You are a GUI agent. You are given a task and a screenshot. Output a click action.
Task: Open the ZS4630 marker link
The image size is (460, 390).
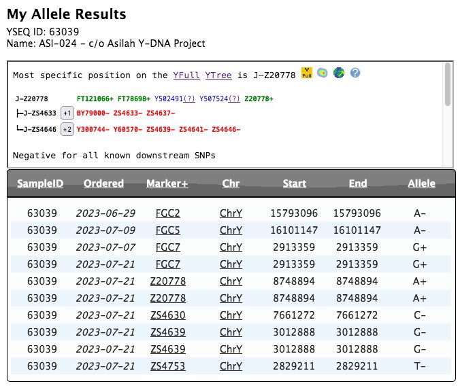pos(168,315)
